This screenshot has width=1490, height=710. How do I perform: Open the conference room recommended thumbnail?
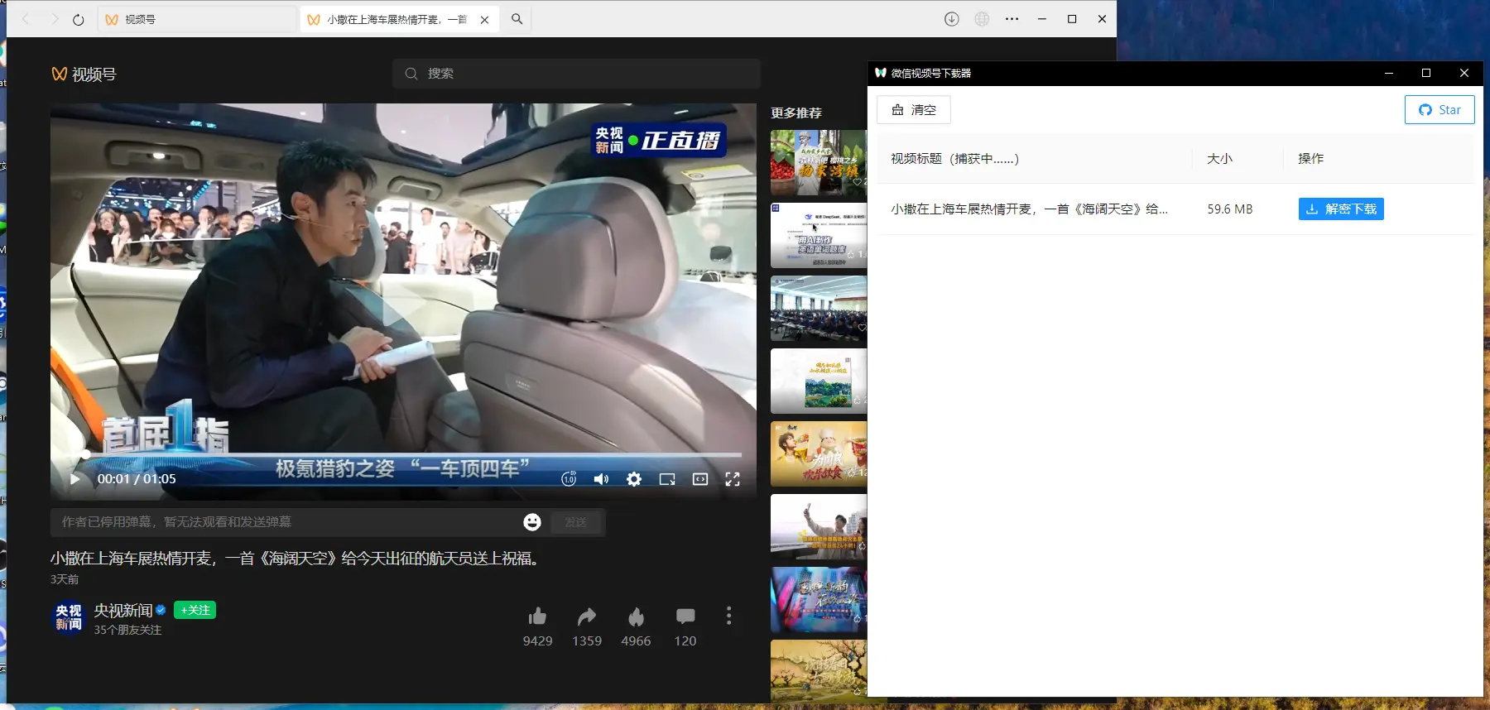pos(819,308)
